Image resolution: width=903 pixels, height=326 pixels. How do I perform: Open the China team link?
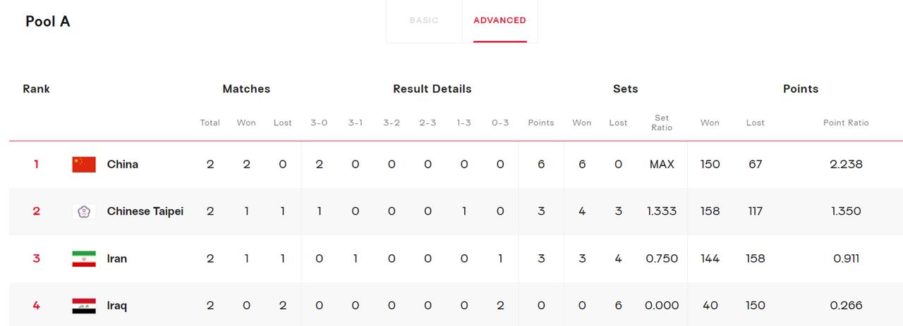point(123,164)
